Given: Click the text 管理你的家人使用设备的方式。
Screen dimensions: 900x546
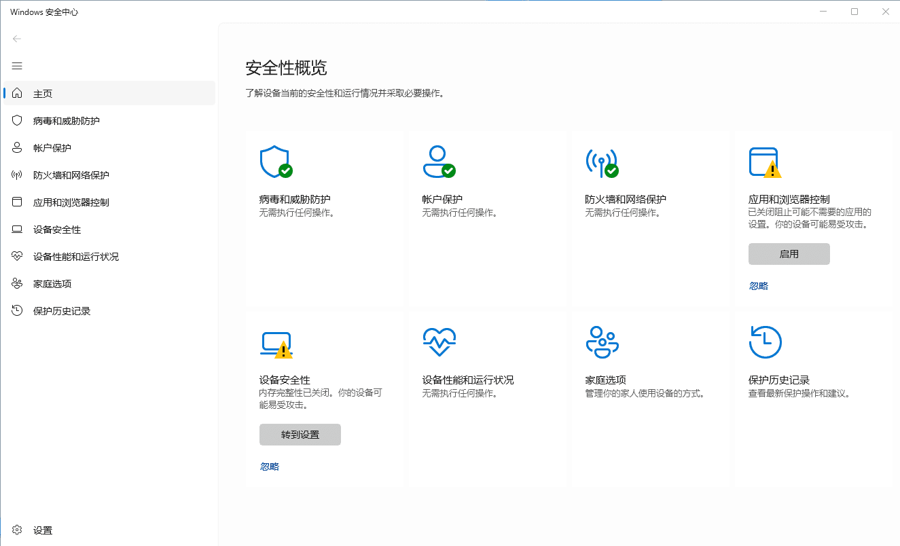Looking at the screenshot, I should [645, 393].
